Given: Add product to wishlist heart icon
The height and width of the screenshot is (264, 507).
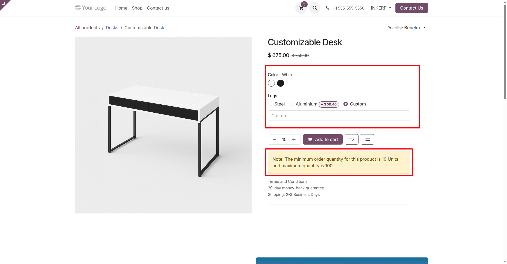Looking at the screenshot, I should click(352, 139).
